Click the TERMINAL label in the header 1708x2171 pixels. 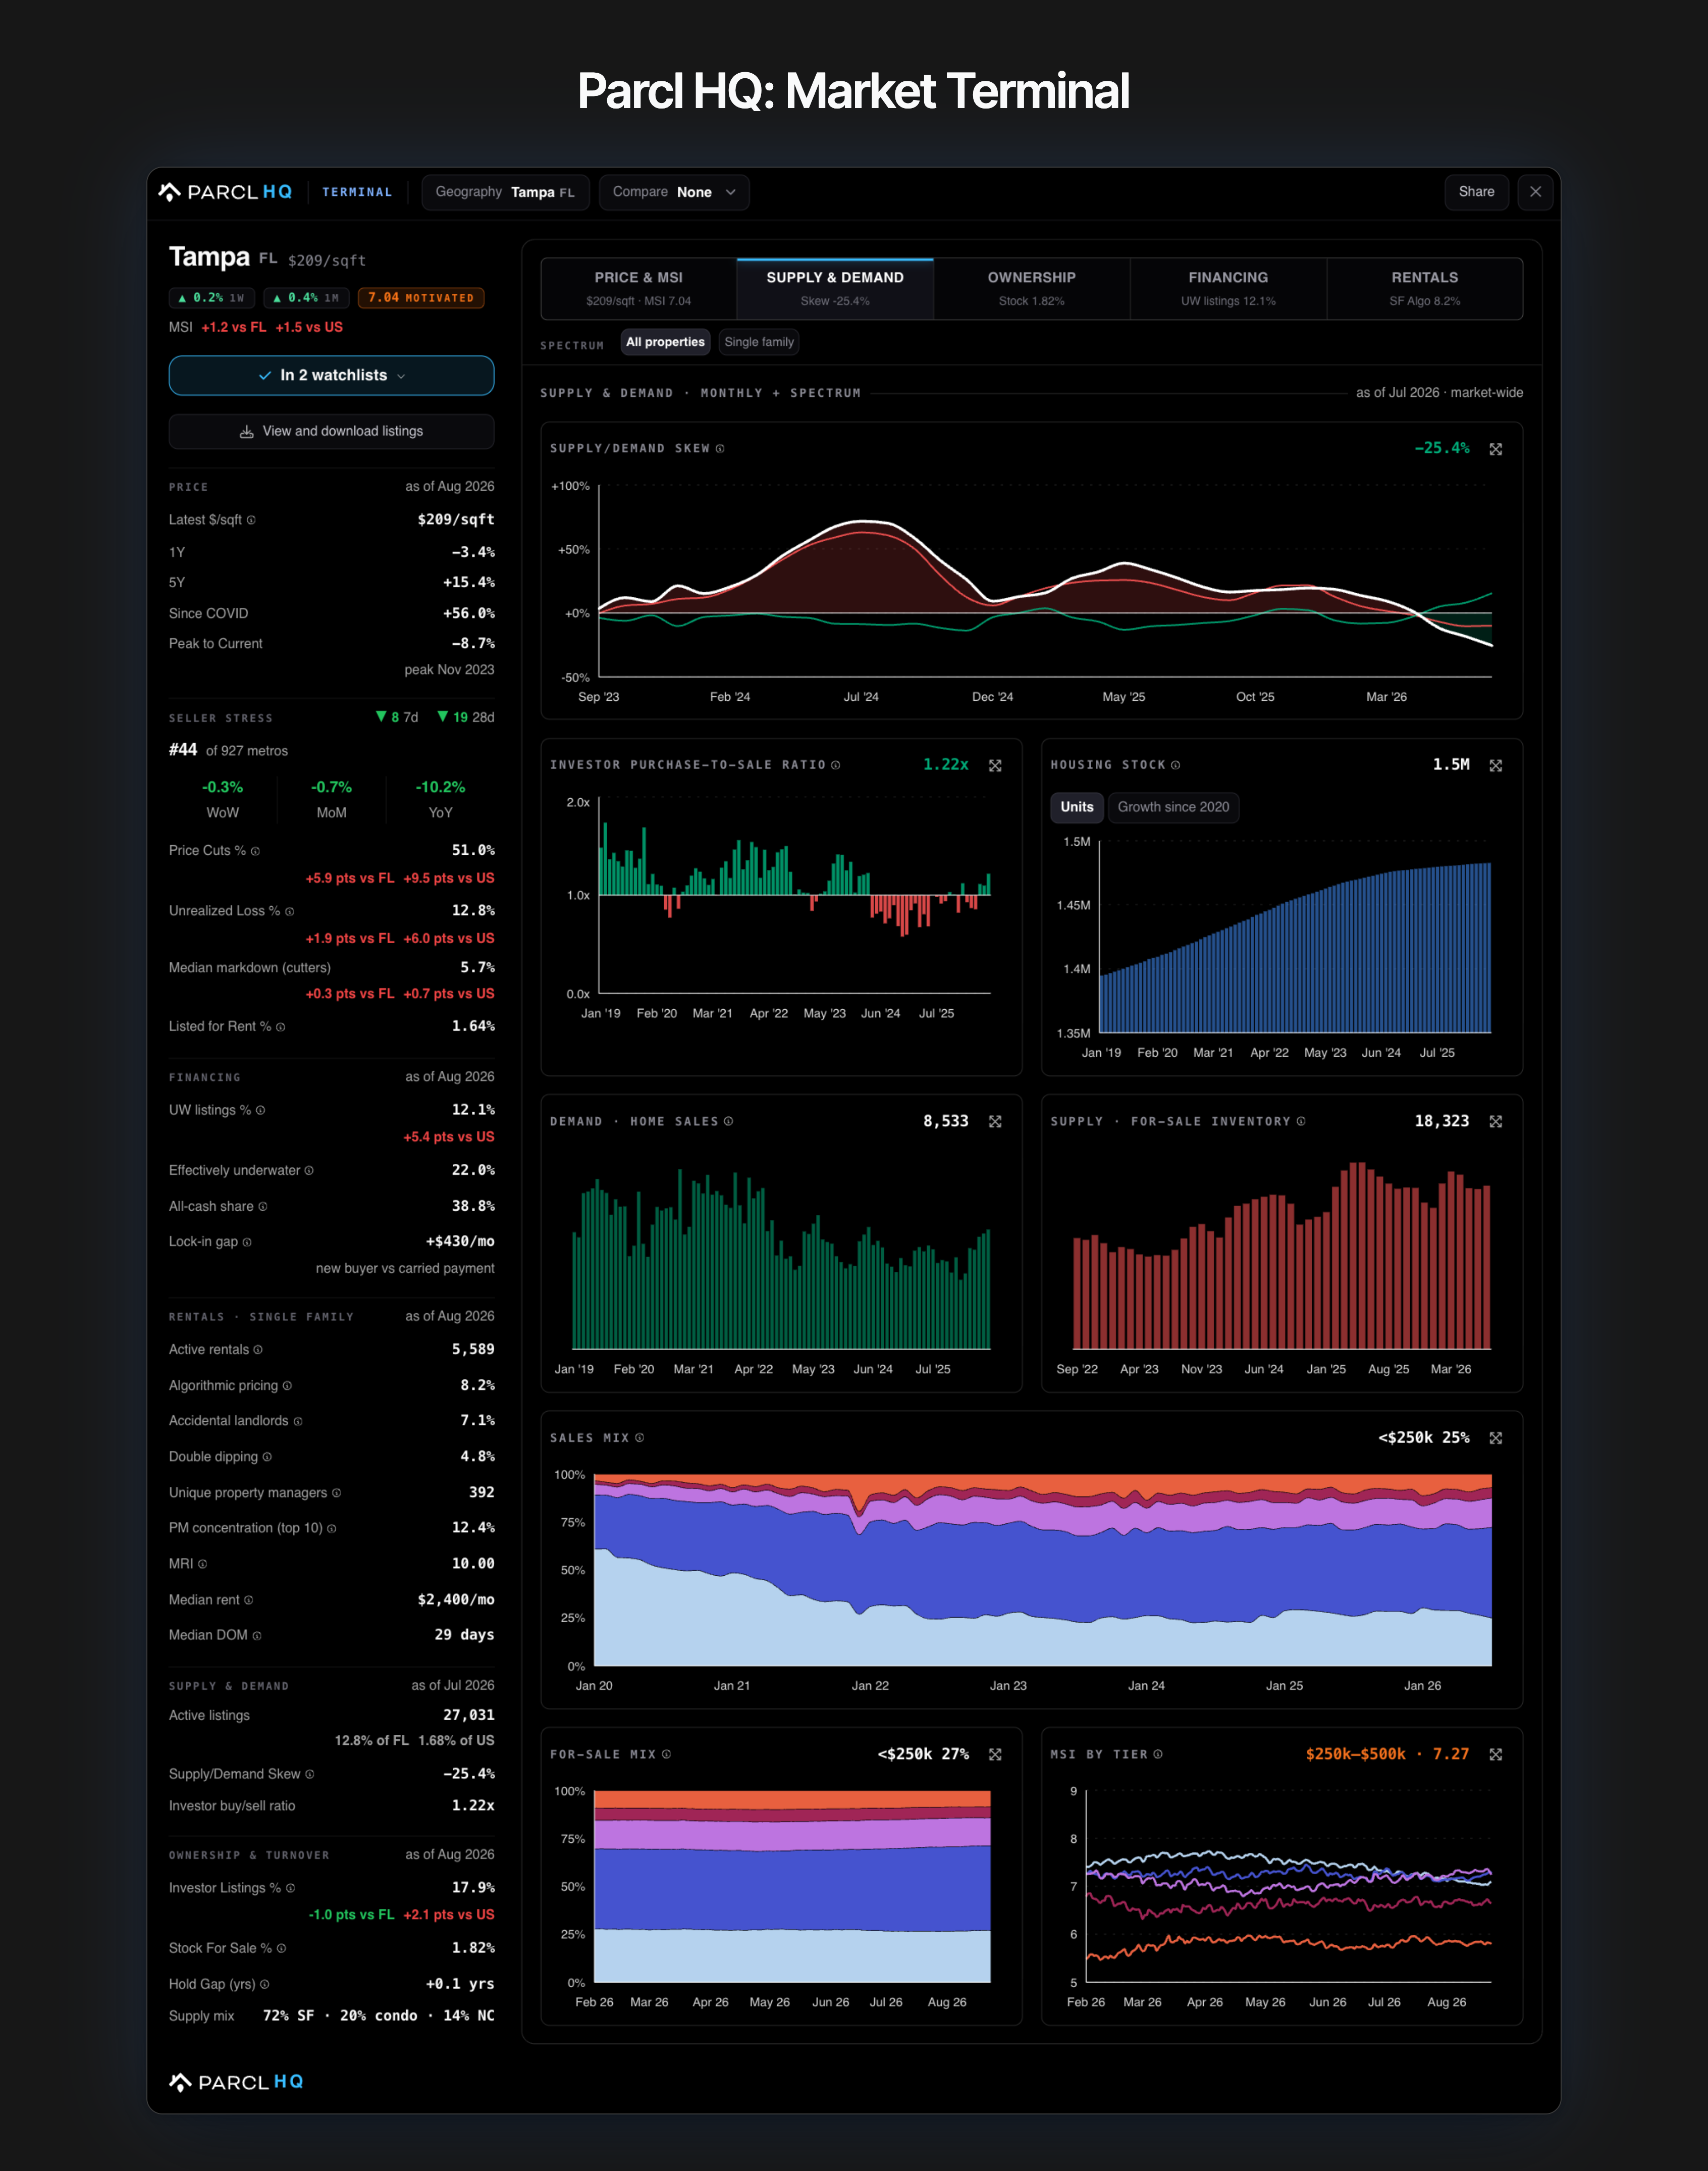click(x=357, y=192)
